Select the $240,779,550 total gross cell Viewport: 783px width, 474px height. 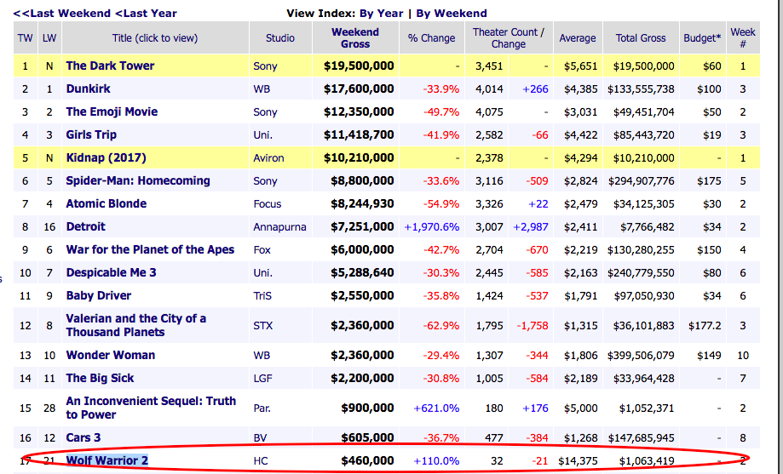(x=641, y=273)
